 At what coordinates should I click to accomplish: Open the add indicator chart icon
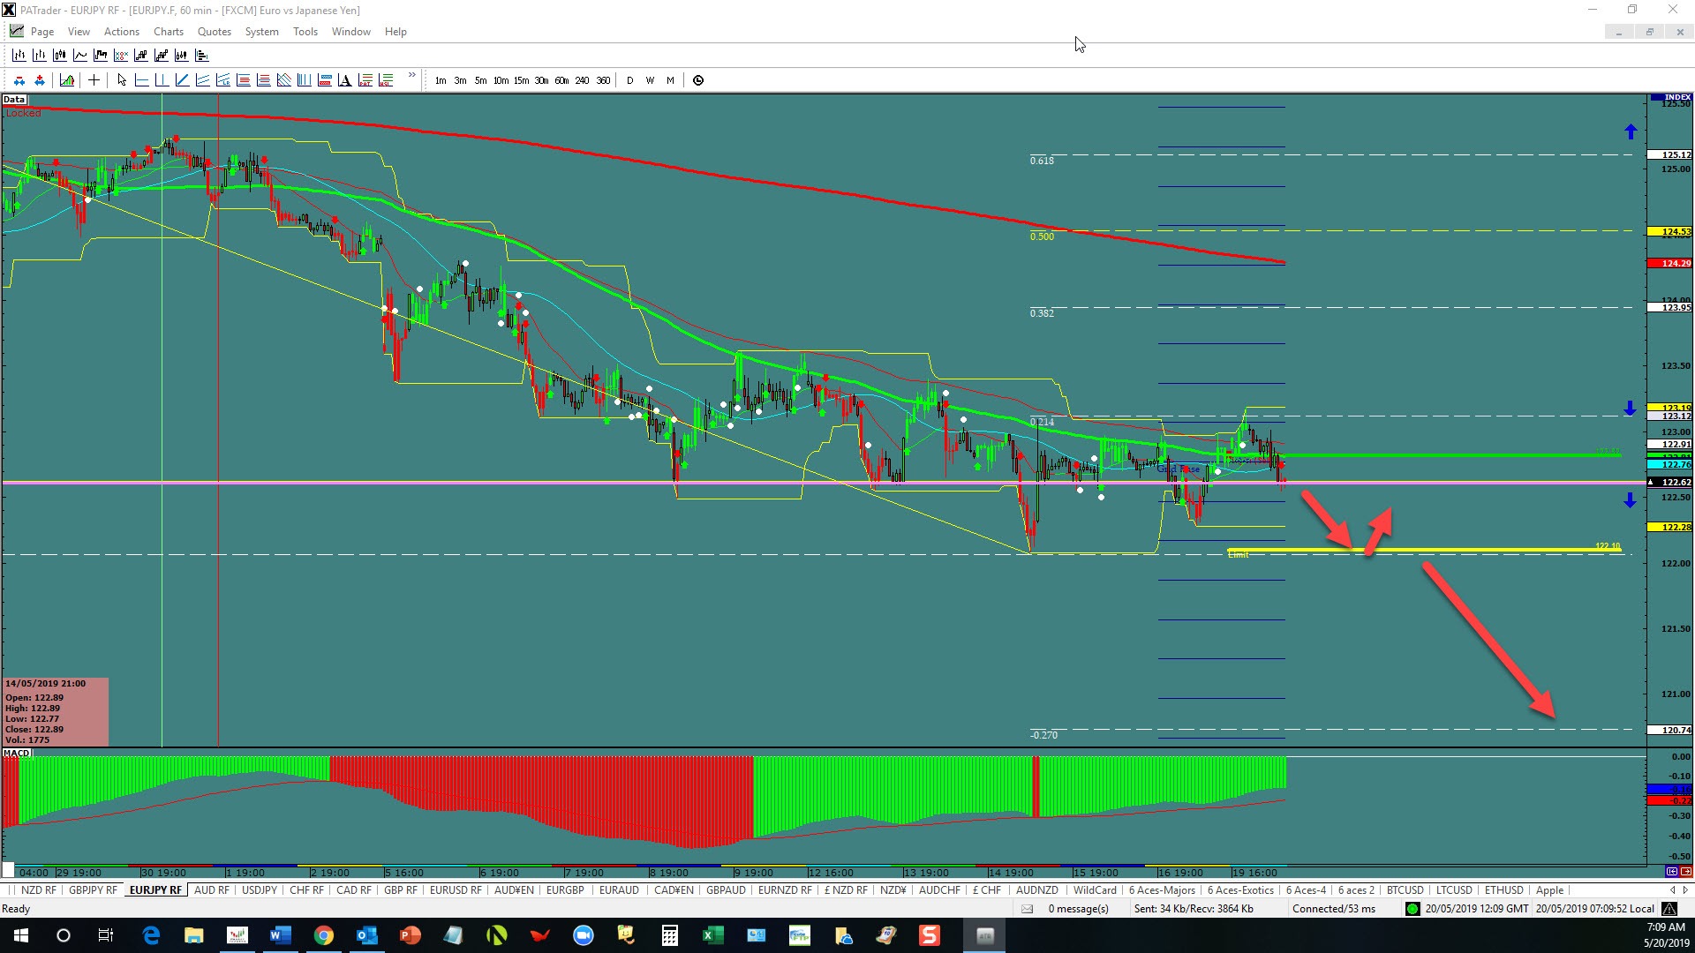click(67, 80)
